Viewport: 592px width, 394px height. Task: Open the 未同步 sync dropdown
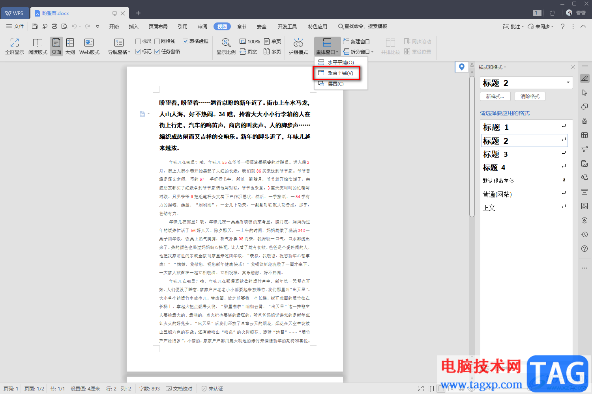[541, 26]
